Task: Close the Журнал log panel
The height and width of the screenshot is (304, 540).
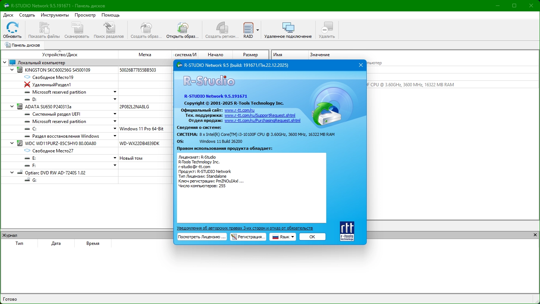Action: click(535, 235)
